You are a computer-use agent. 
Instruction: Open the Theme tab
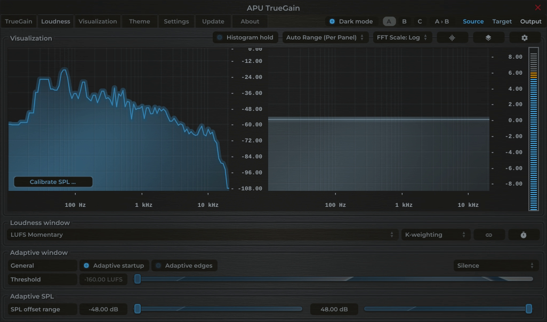pos(139,21)
